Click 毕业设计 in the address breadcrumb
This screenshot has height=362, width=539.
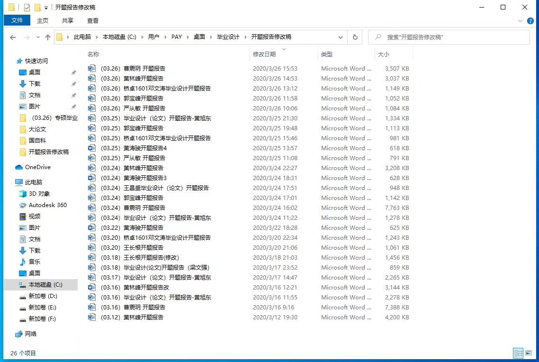point(228,37)
